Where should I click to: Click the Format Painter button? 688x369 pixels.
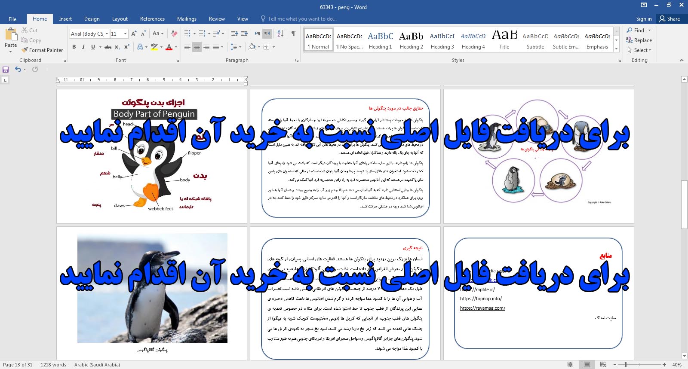42,50
